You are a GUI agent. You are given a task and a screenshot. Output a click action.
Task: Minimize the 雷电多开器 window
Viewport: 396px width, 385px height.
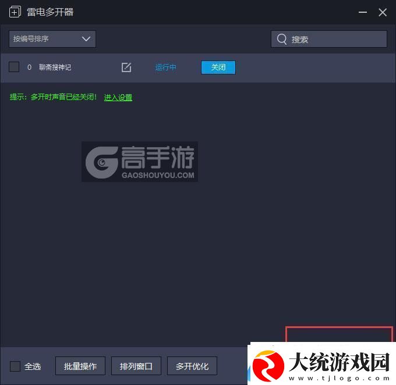pos(363,12)
